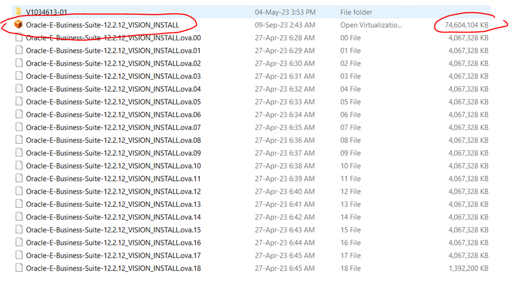Click the file icon for ova.15

coord(19,229)
